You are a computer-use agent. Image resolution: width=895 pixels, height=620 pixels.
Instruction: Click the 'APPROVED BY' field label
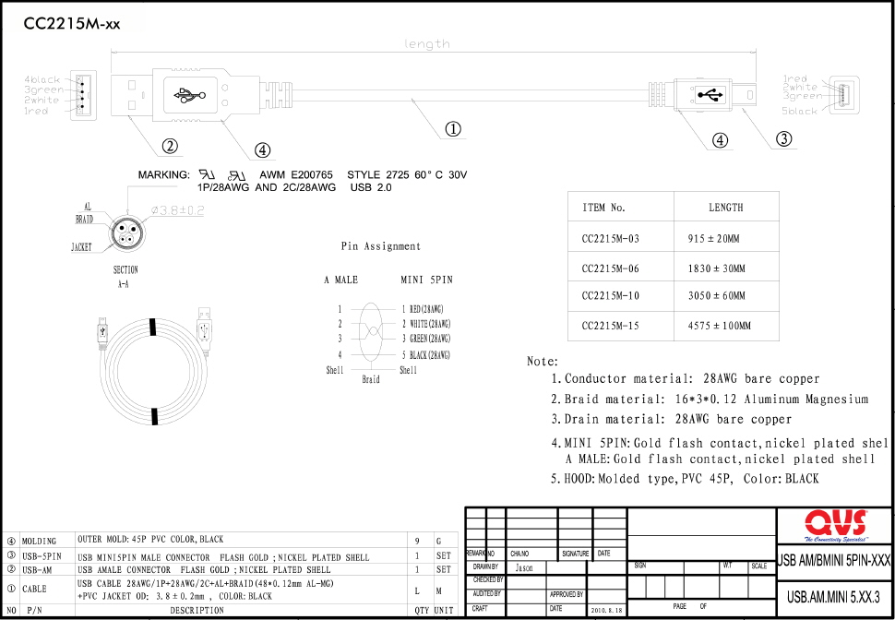tap(567, 594)
